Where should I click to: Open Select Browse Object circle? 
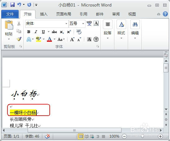[x=166, y=120]
